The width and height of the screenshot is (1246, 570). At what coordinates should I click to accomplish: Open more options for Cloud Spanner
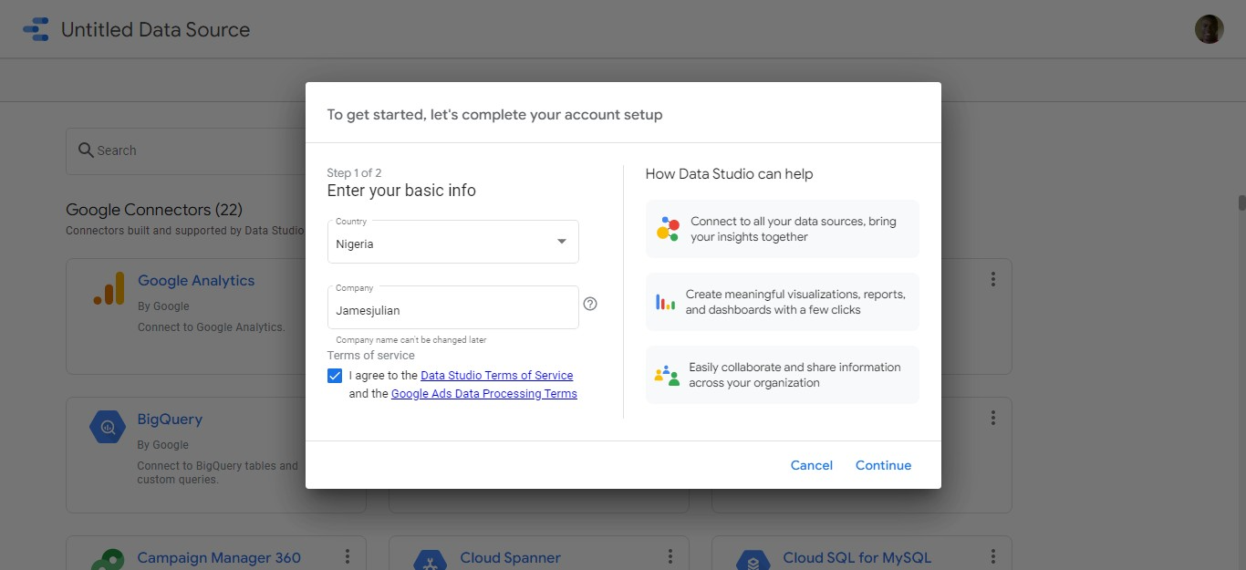coord(670,556)
